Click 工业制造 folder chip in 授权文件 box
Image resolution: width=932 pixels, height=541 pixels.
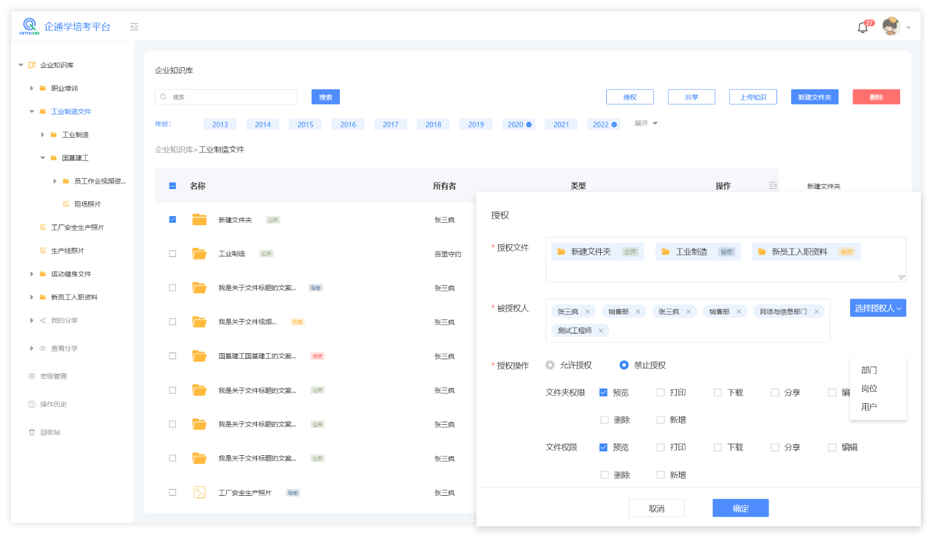(698, 252)
